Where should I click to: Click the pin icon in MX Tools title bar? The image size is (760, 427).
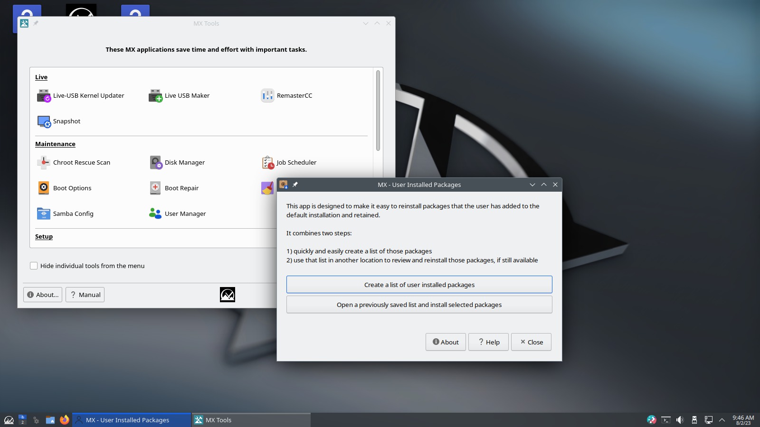coord(36,23)
